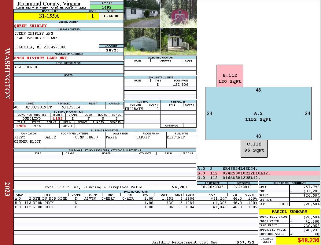
Task: Open the red barn shed photo
Action: (179, 14)
